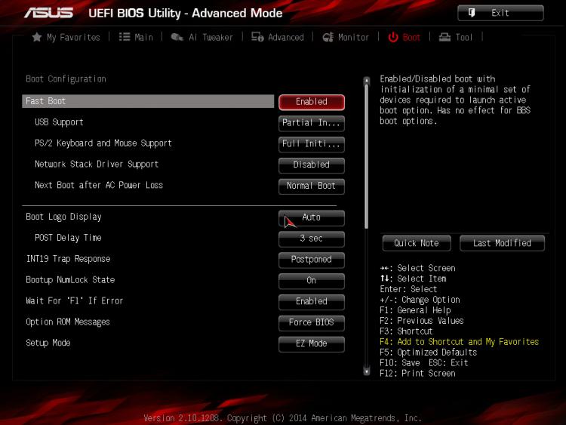Click the F2: Previous Values hint

pos(422,321)
